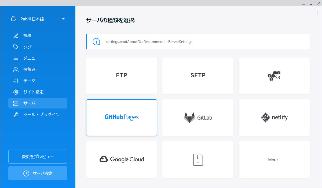Choose GitLab deployment
Image resolution: width=322 pixels, height=188 pixels.
click(198, 117)
